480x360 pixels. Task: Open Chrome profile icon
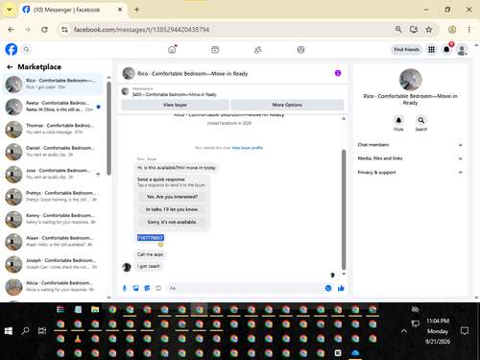click(452, 30)
